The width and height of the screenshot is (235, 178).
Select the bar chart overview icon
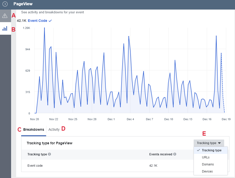5,29
